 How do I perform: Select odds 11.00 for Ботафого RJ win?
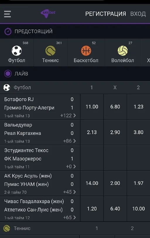[x=92, y=107]
